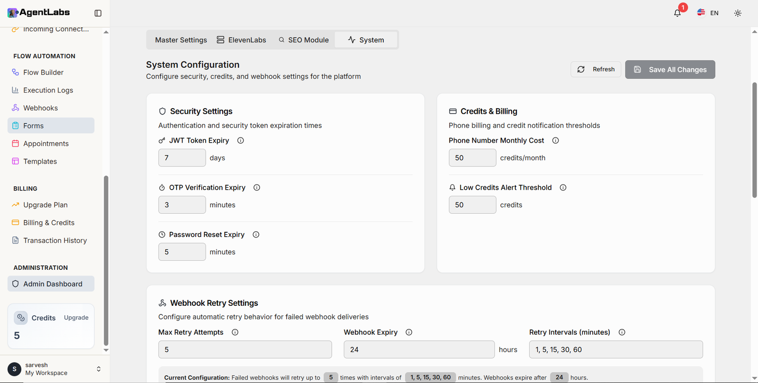Show info for Phone Number Monthly Cost
The image size is (758, 383).
tap(556, 140)
